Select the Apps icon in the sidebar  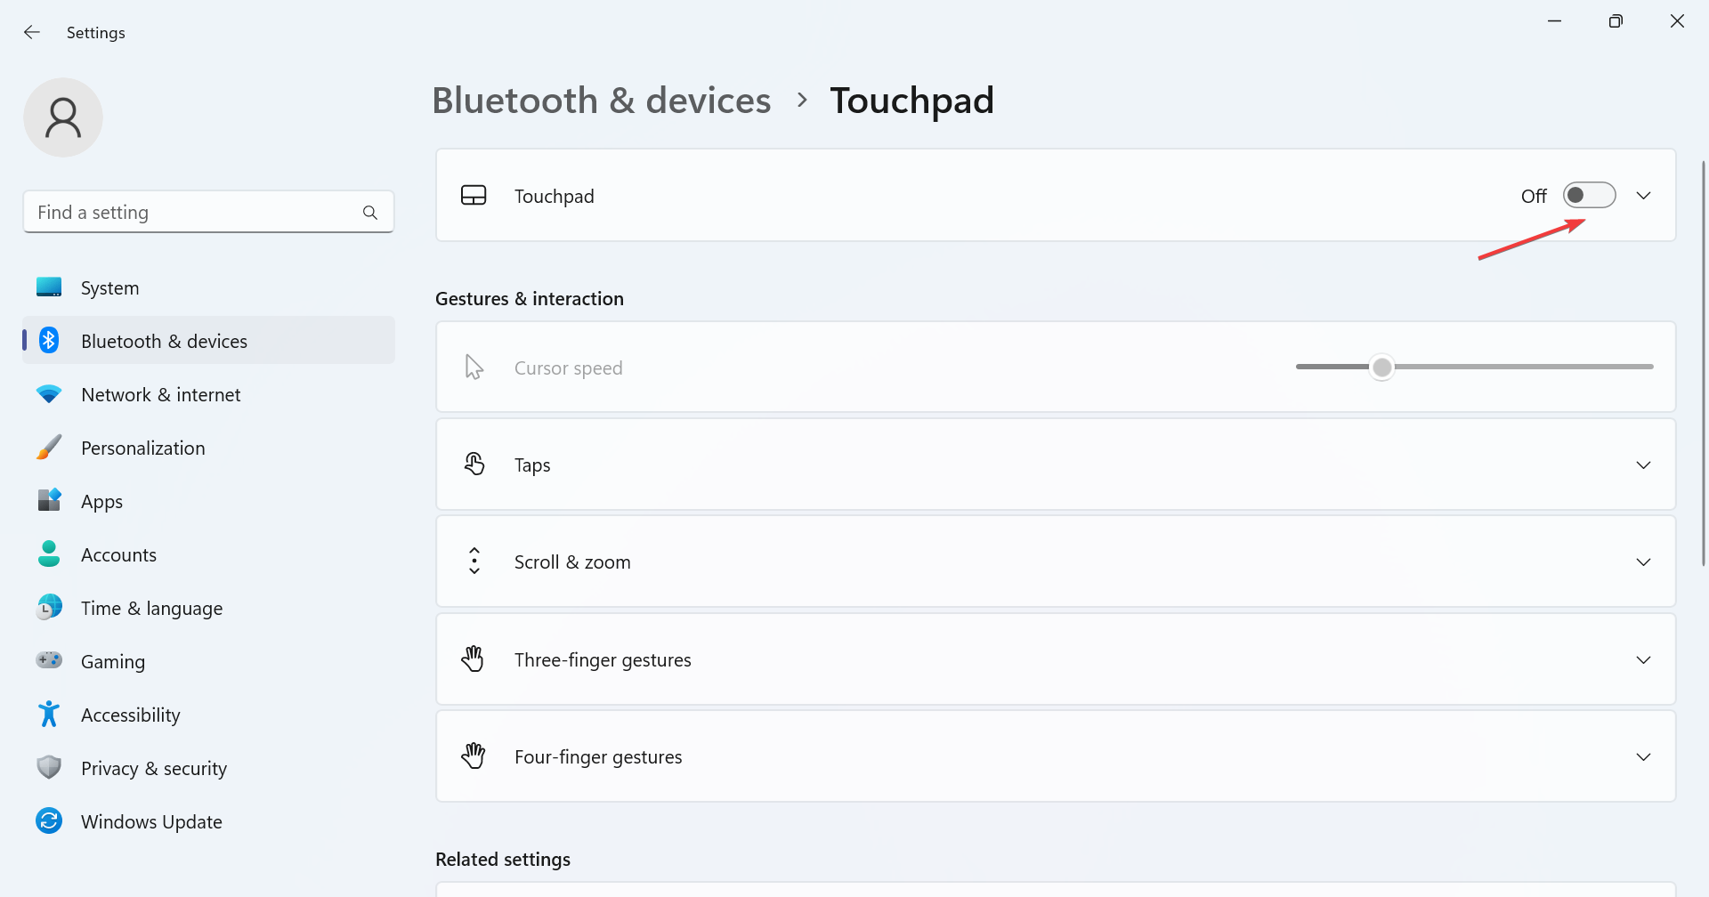[49, 500]
